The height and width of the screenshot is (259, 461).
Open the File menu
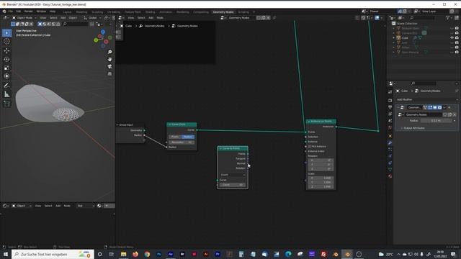tap(11, 12)
